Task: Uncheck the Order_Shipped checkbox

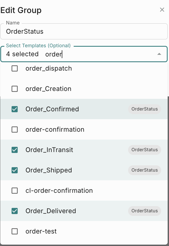Action: click(15, 170)
